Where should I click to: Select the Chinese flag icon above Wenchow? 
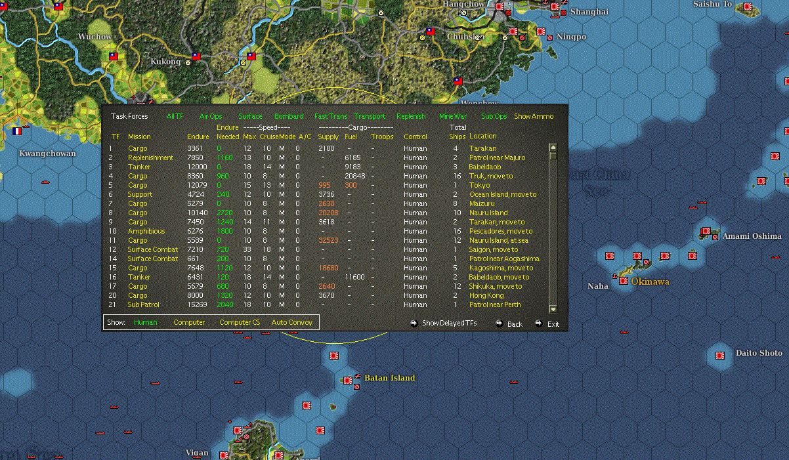point(458,81)
